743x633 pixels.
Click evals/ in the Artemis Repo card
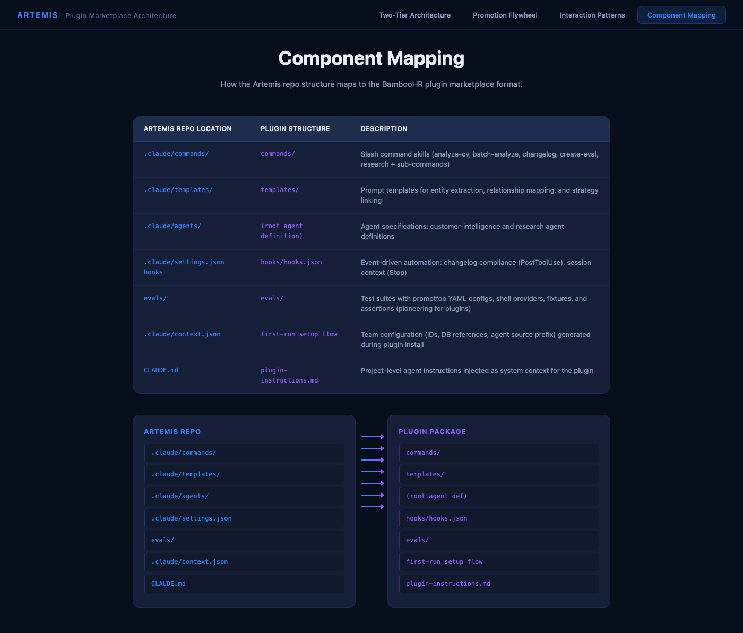[x=244, y=540]
